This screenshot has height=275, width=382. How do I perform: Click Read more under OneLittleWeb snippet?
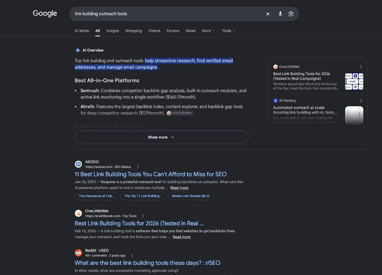[182, 237]
